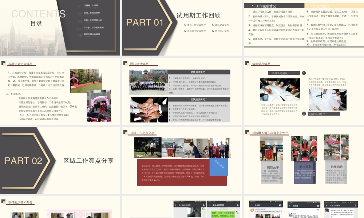This screenshot has height=218, width=364.
Task: Click the red text box in 区域工作亮点分享
Action: point(182,172)
